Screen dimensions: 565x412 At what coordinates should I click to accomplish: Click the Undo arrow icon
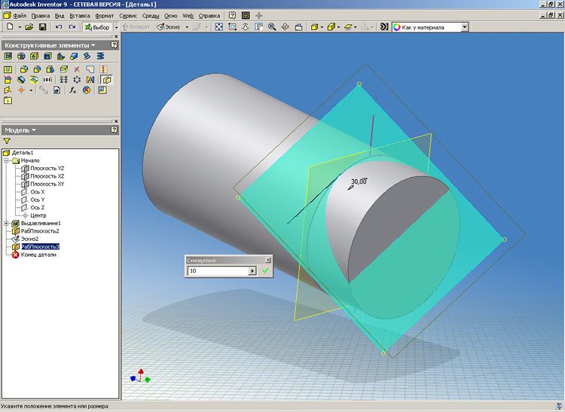(59, 27)
